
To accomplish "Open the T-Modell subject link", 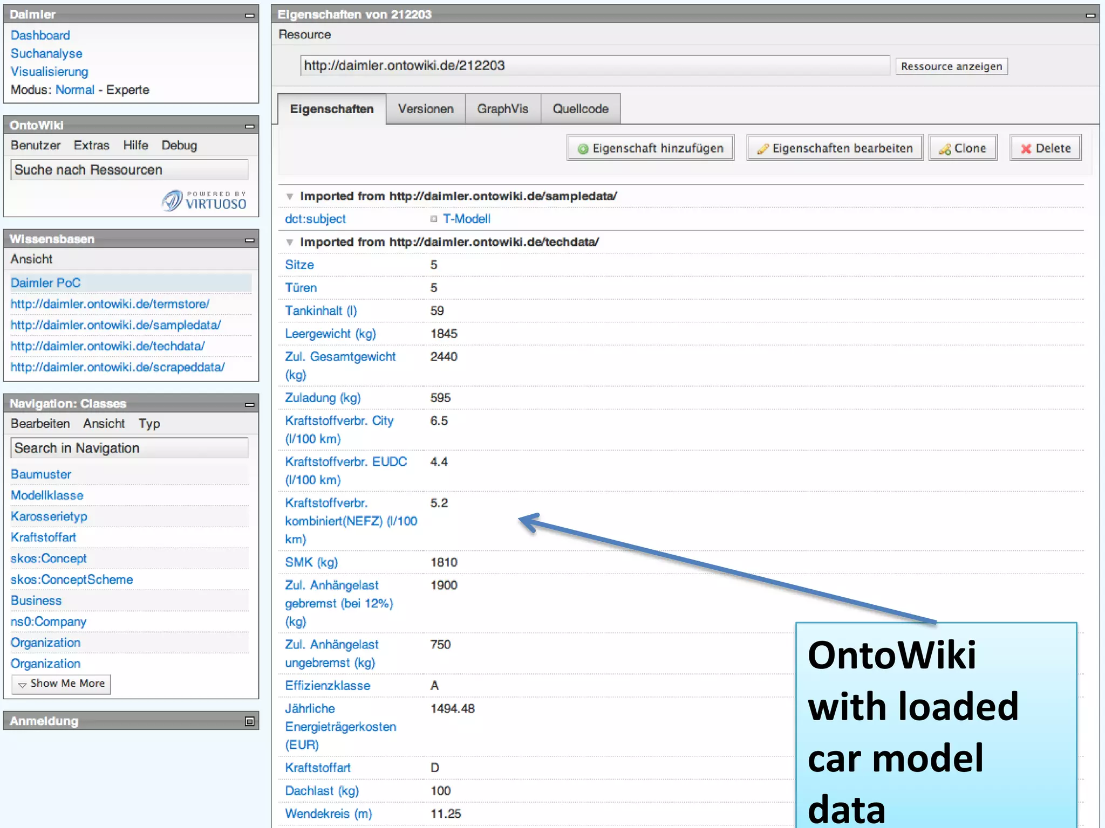I will tap(467, 219).
